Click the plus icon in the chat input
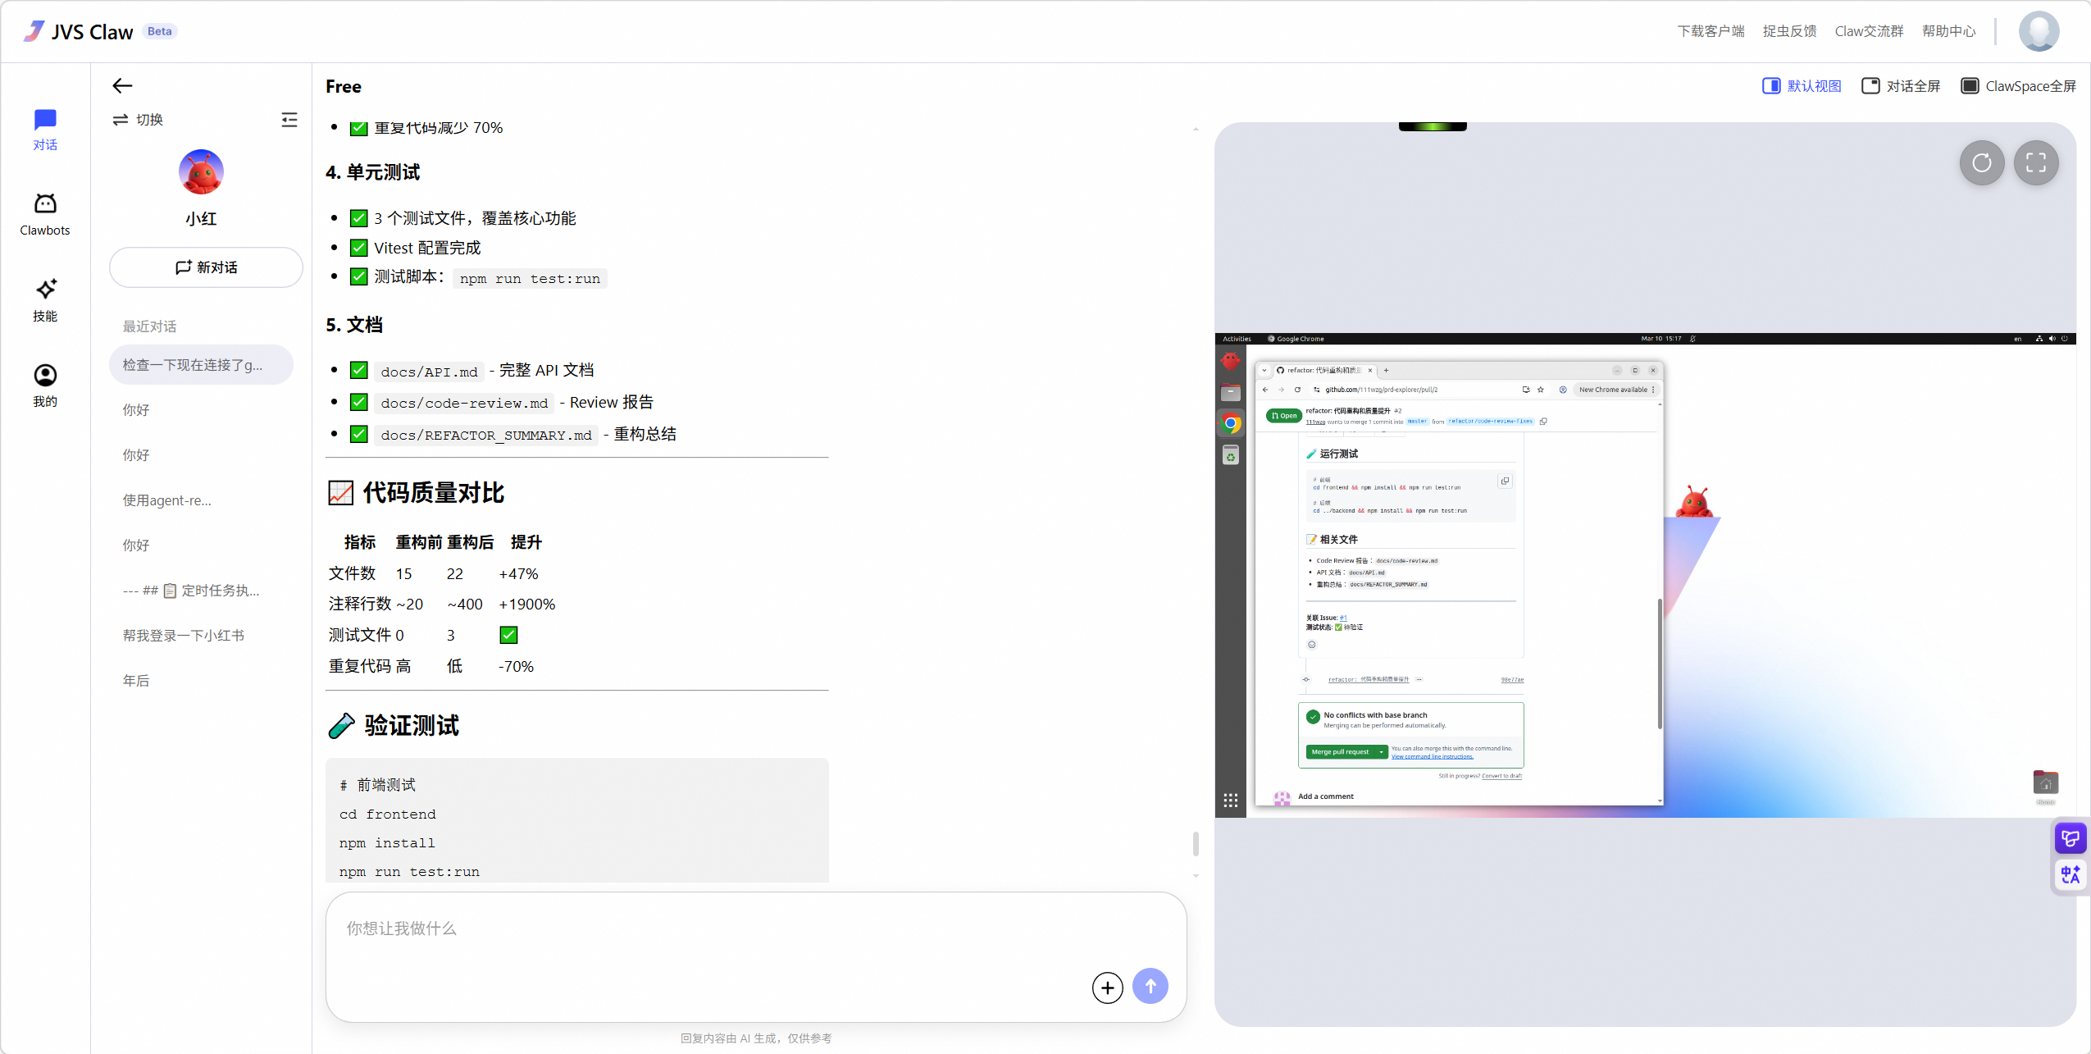The image size is (2091, 1054). pos(1107,987)
